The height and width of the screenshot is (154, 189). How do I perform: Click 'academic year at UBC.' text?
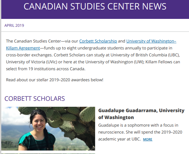tap(119, 139)
